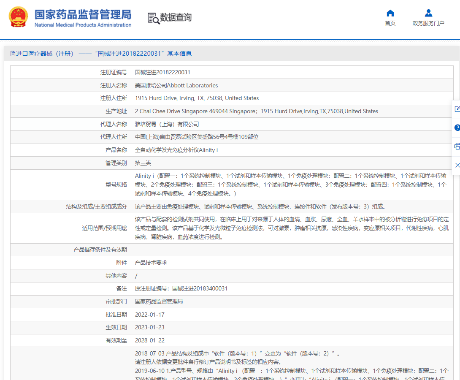Click production address 2 Chai Chee Drive
The width and height of the screenshot is (460, 380).
(x=257, y=111)
